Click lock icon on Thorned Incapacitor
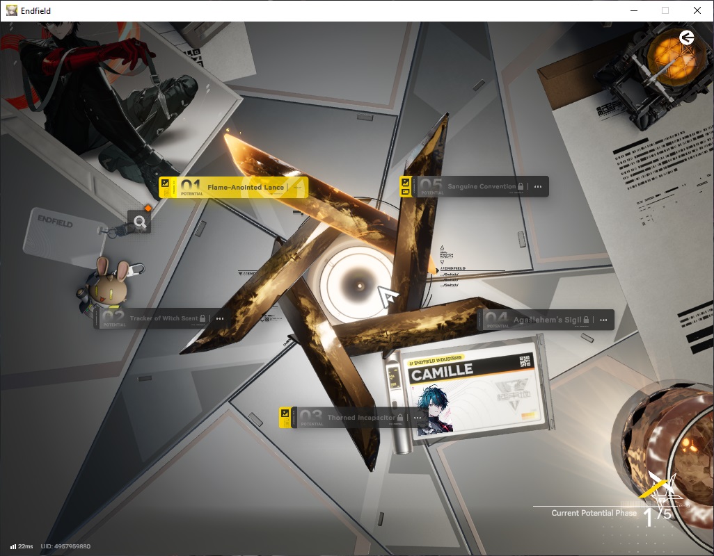The height and width of the screenshot is (556, 714). pyautogui.click(x=400, y=417)
